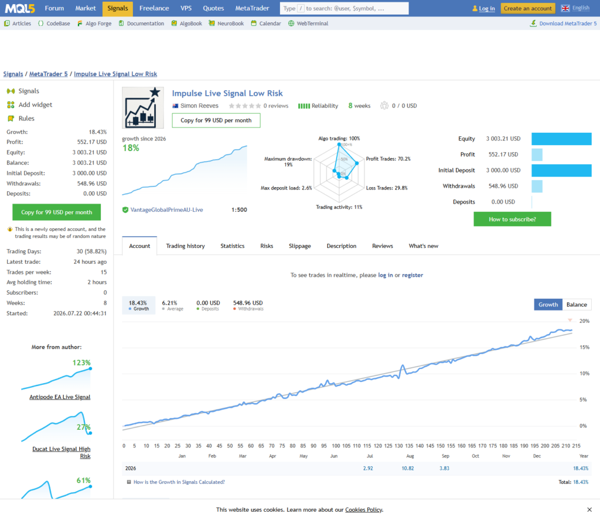Open the What's new tab
This screenshot has height=520, width=600.
(x=423, y=246)
